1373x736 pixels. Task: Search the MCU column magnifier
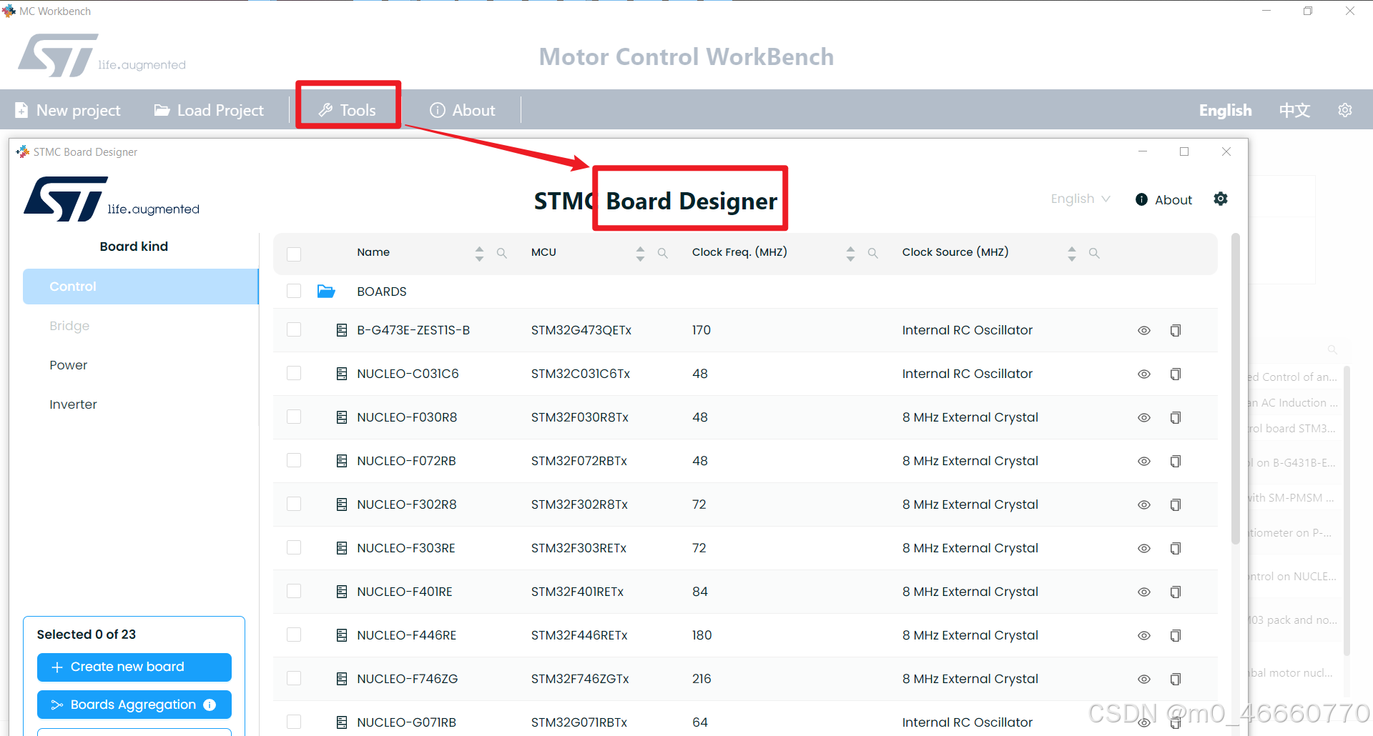[x=663, y=253]
